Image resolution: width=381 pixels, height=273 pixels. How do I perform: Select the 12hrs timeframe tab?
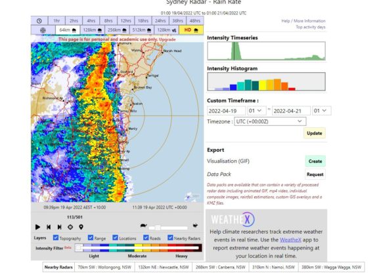click(x=126, y=21)
